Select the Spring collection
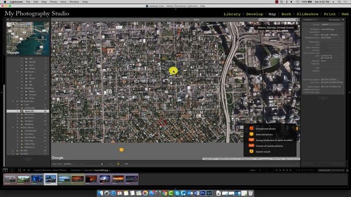 tap(32, 62)
